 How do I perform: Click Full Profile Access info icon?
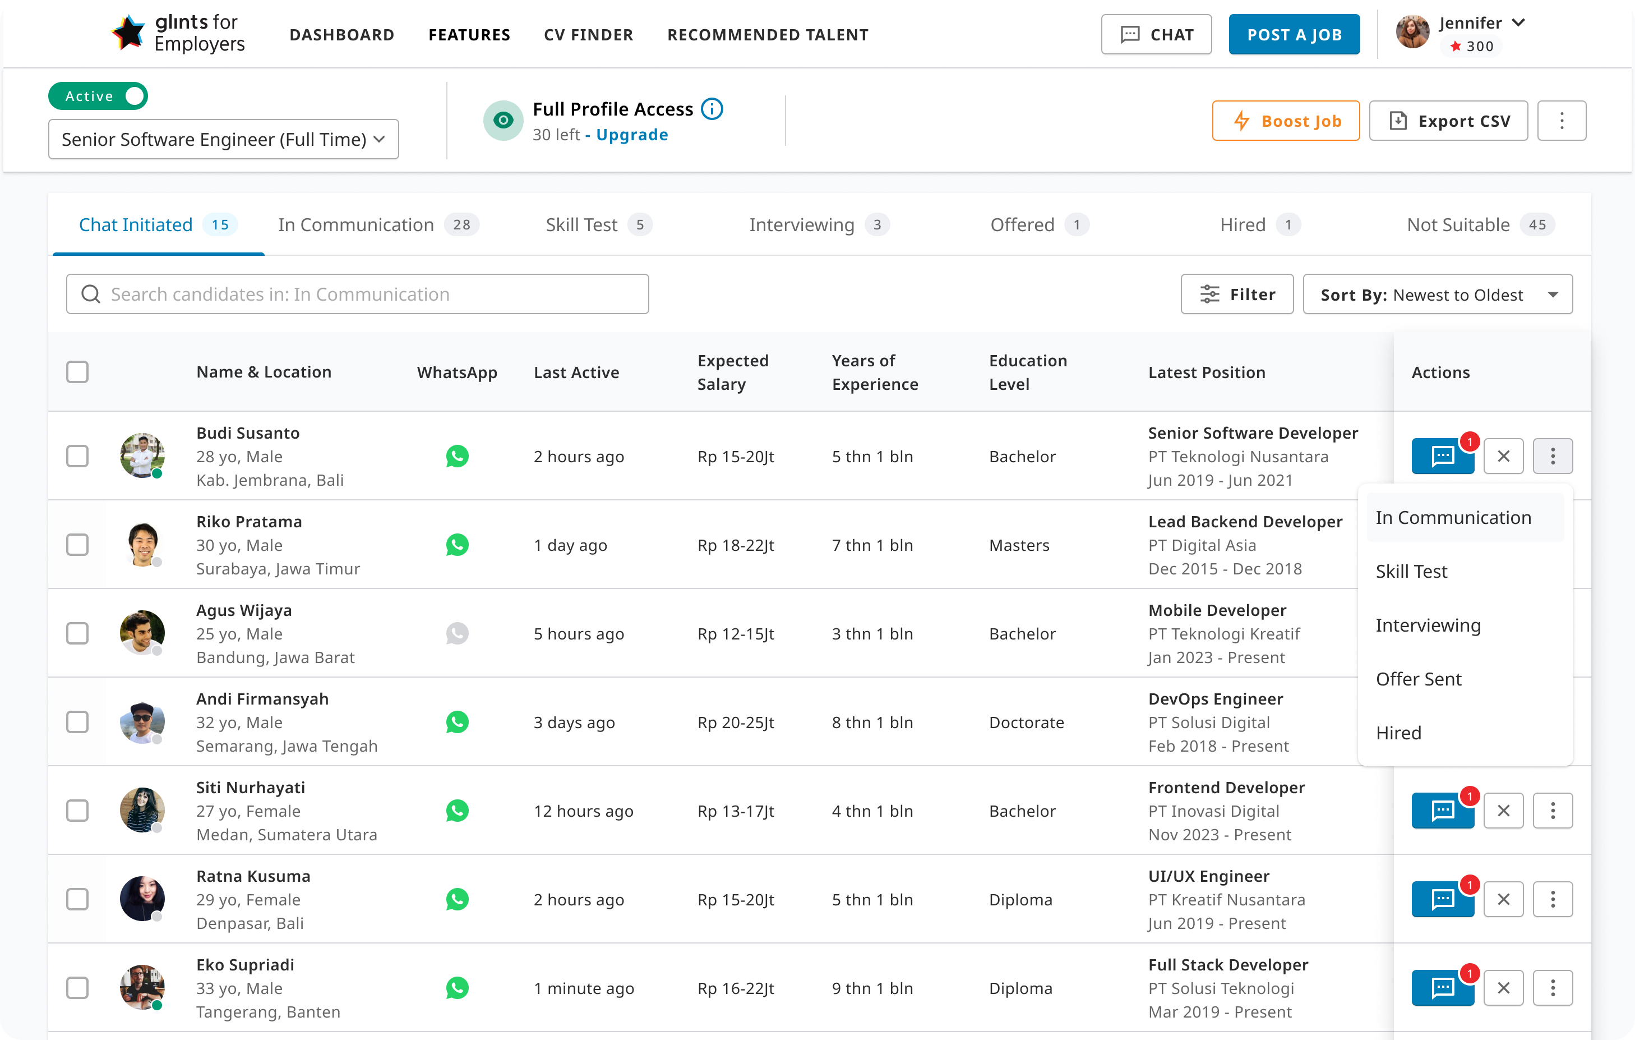[712, 109]
